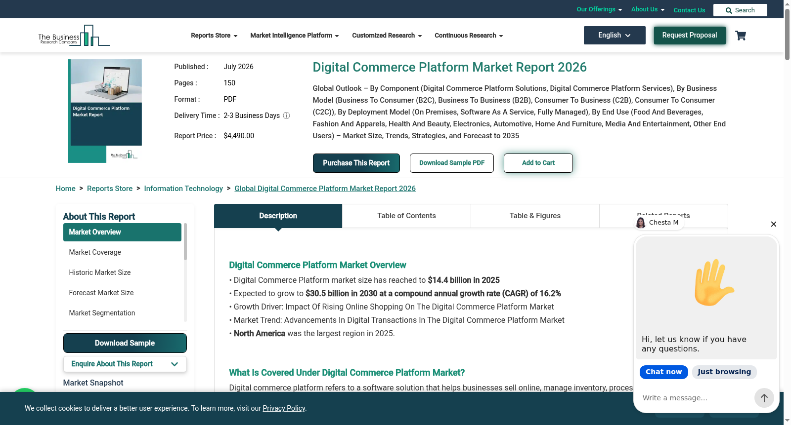
Task: Open the Market Intelligence Platform dropdown
Action: pyautogui.click(x=294, y=36)
